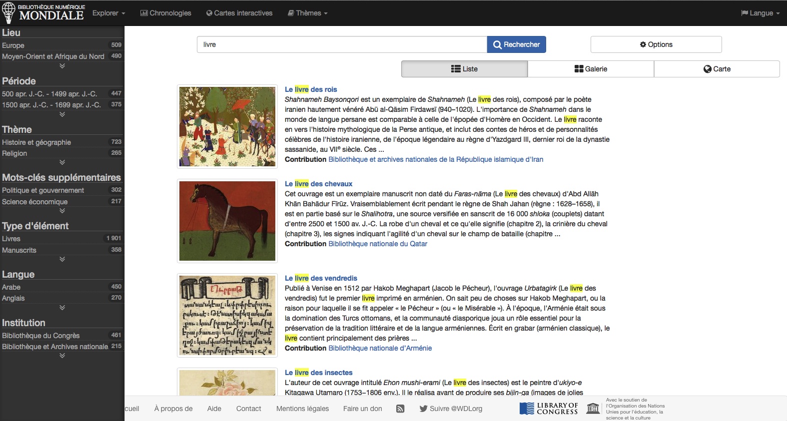Click the UNESCO temple logo
Screen dimensions: 787x421
(x=593, y=409)
